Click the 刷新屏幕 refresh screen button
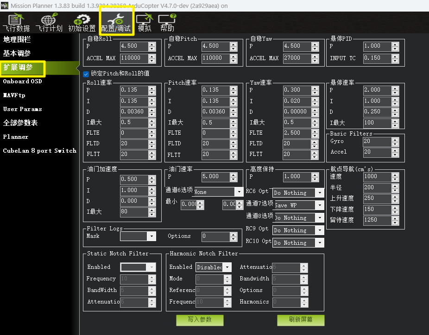The width and height of the screenshot is (429, 335). coord(300,320)
